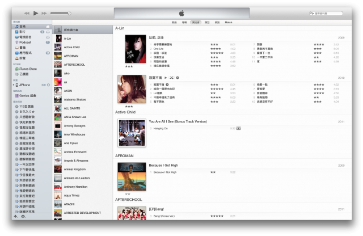Image resolution: width=363 pixels, height=236 pixels.
Task: Open the 應用程式 apps library icon
Action: click(x=16, y=53)
